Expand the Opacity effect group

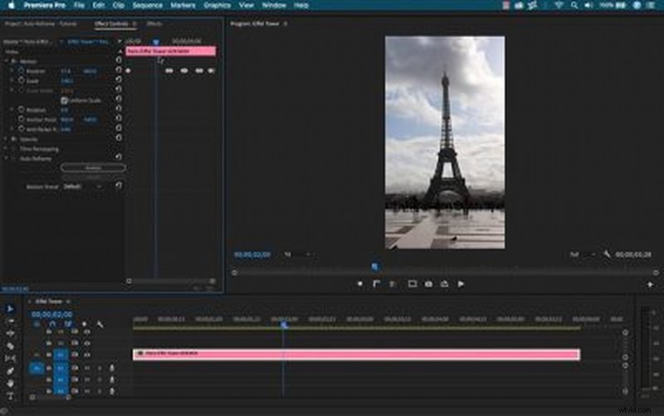point(6,138)
